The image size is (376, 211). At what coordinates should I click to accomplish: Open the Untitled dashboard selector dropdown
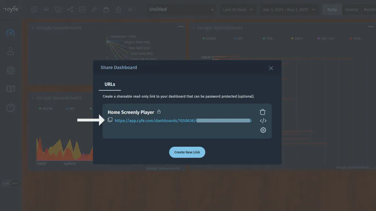click(181, 9)
